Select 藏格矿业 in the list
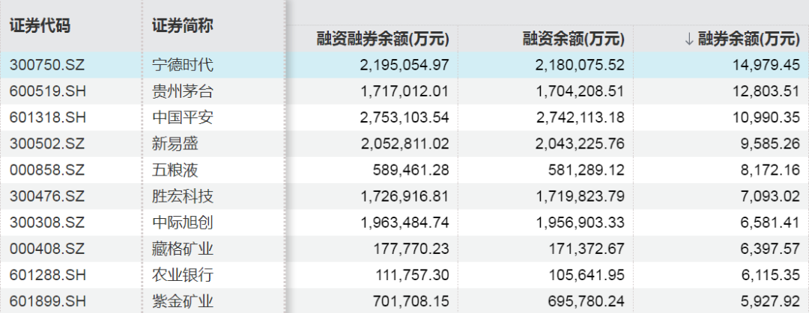This screenshot has width=809, height=313. 182,249
